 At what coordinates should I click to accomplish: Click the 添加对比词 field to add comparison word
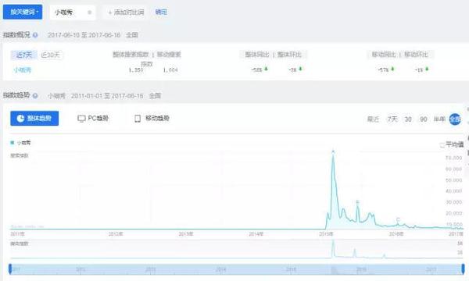pyautogui.click(x=126, y=12)
